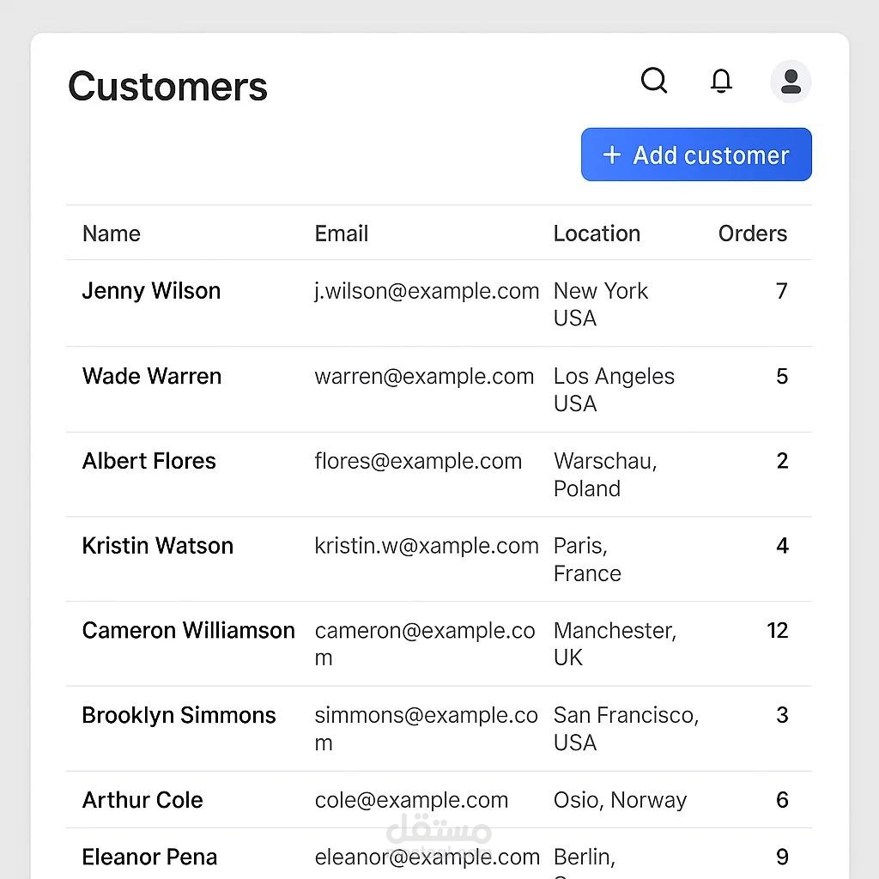Image resolution: width=879 pixels, height=879 pixels.
Task: Click the cole@example.com email address
Action: 411,800
